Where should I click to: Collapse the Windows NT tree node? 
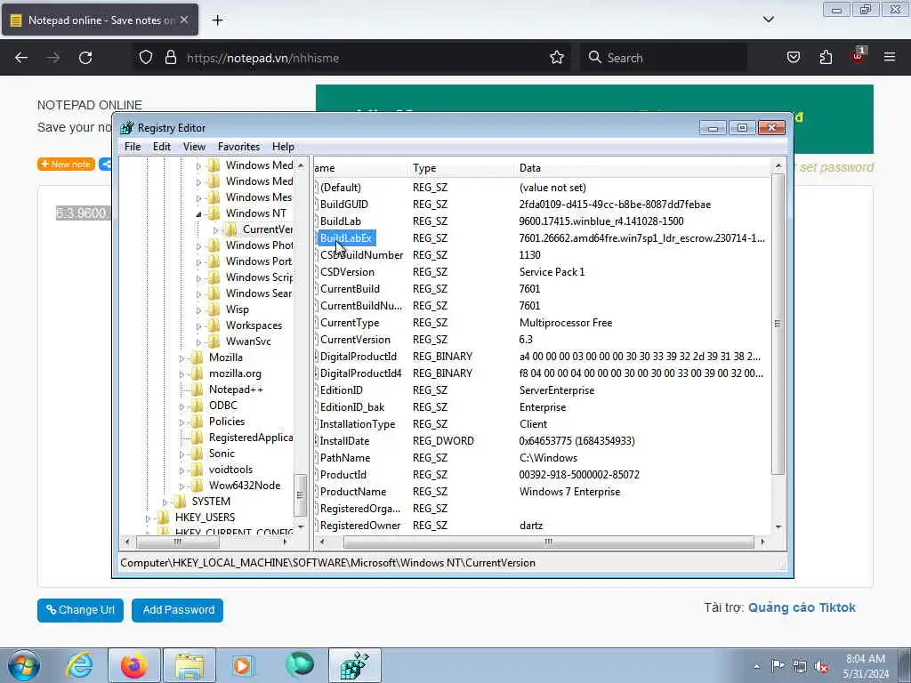(x=198, y=213)
